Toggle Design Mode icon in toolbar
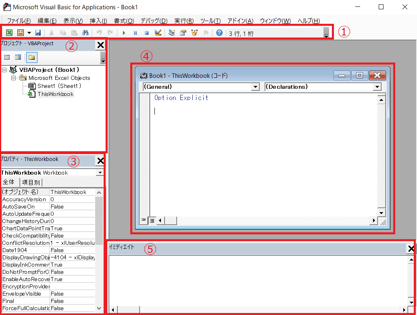The image size is (417, 315). point(158,33)
